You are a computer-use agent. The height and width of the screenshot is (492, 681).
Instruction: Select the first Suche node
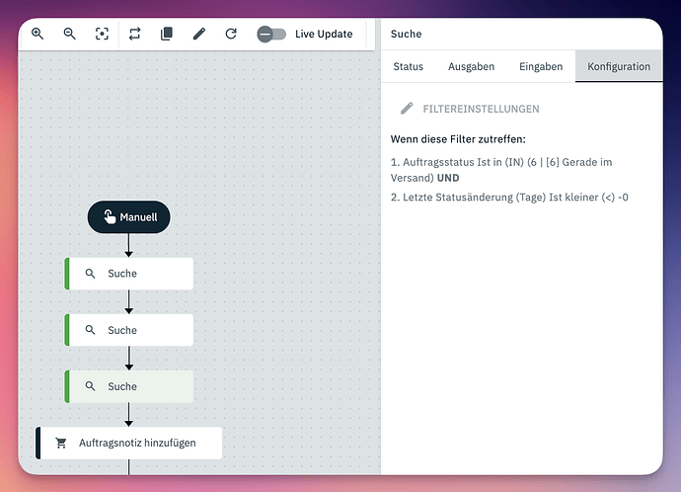coord(129,274)
